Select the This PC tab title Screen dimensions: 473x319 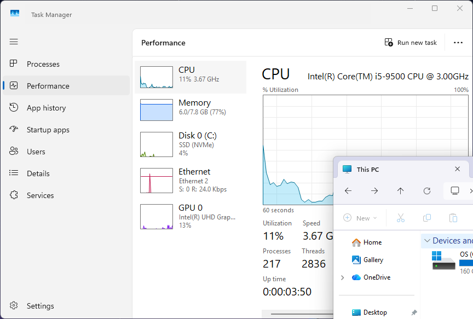[x=367, y=170]
